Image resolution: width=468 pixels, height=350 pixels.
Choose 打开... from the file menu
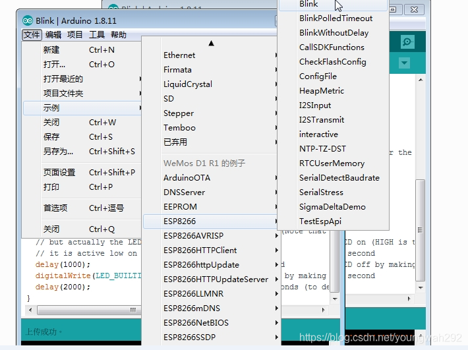point(82,65)
